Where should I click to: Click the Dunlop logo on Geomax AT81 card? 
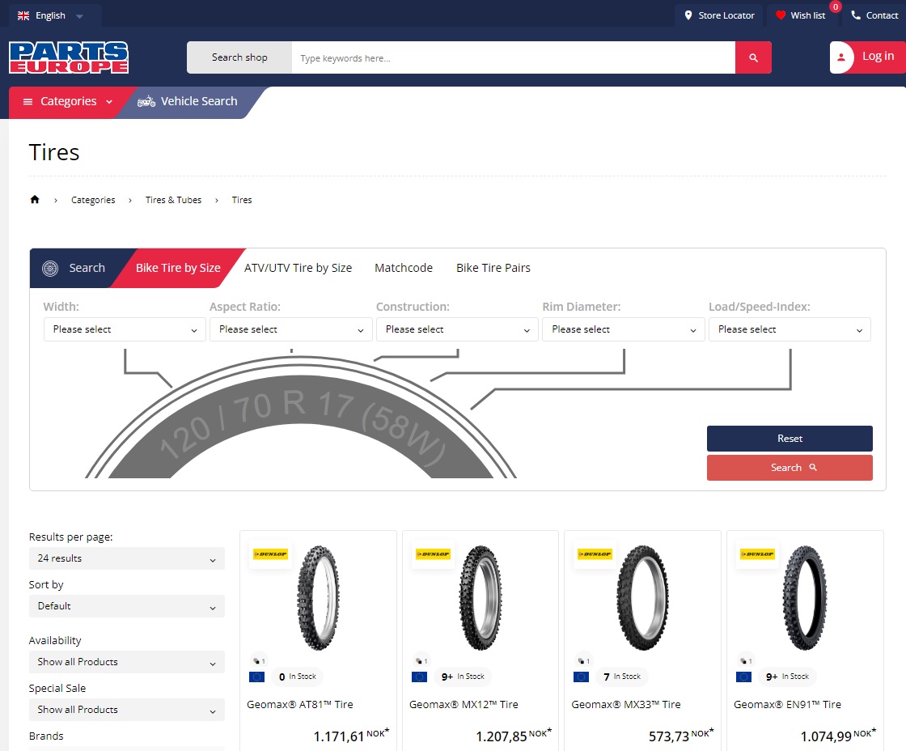270,554
